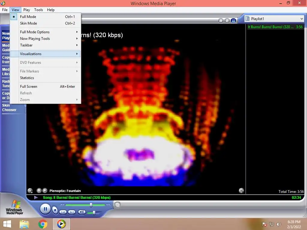307x230 pixels.
Task: Open the Copy from CD tab
Action: (6, 60)
